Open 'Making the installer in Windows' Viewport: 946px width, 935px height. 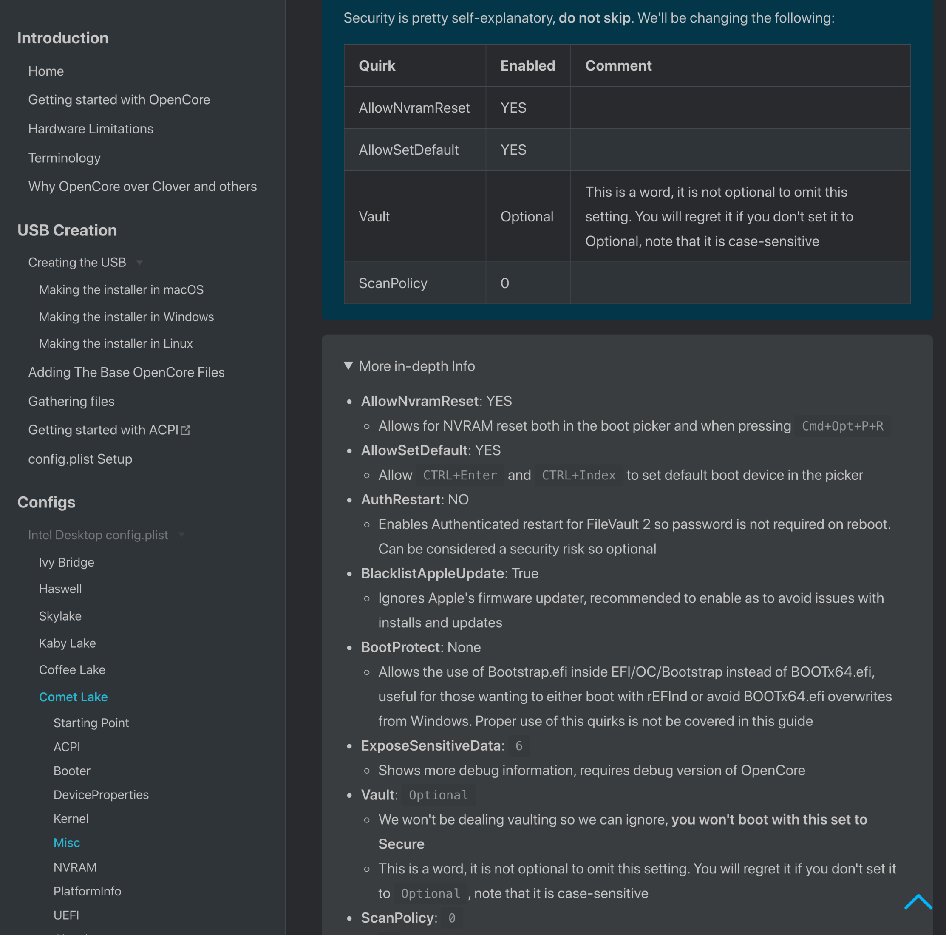[x=126, y=316]
